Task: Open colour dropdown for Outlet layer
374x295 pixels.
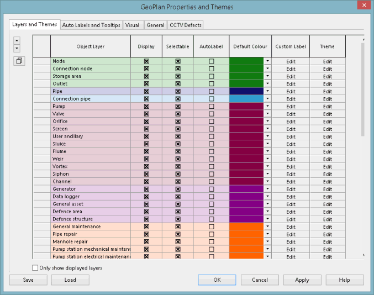Action: click(267, 84)
